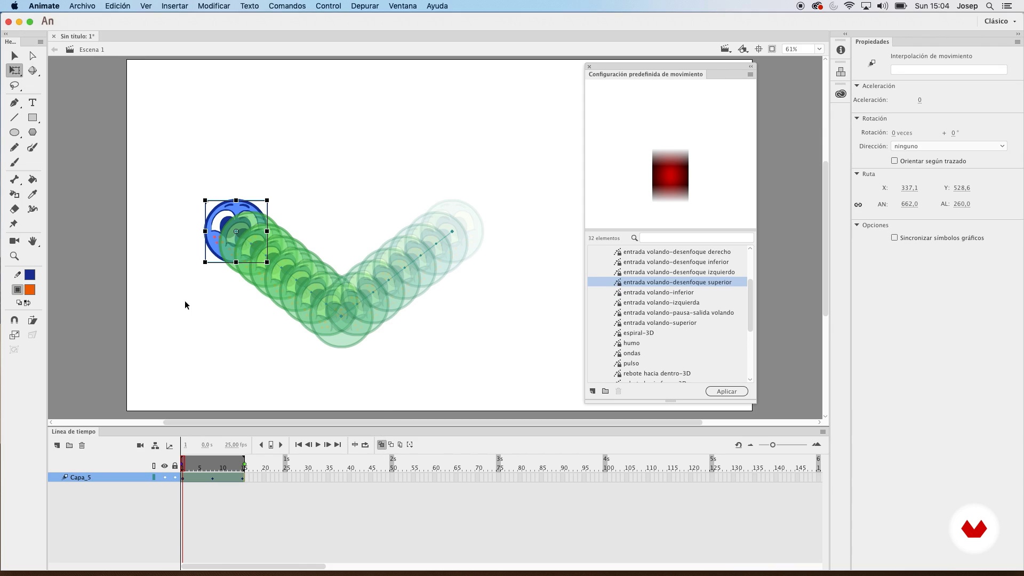The width and height of the screenshot is (1024, 576).
Task: Toggle link width and height constraint
Action: 858,204
